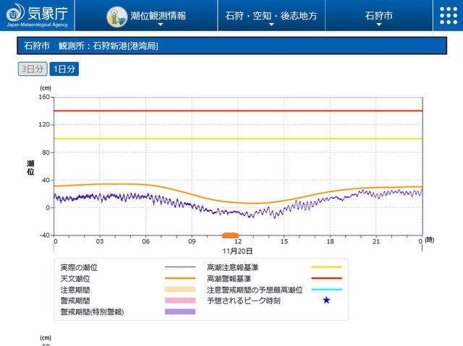Screen dimensions: 463x346
Task: Click the 高潮注意報基準 yellow line swatch
Action: (x=326, y=267)
